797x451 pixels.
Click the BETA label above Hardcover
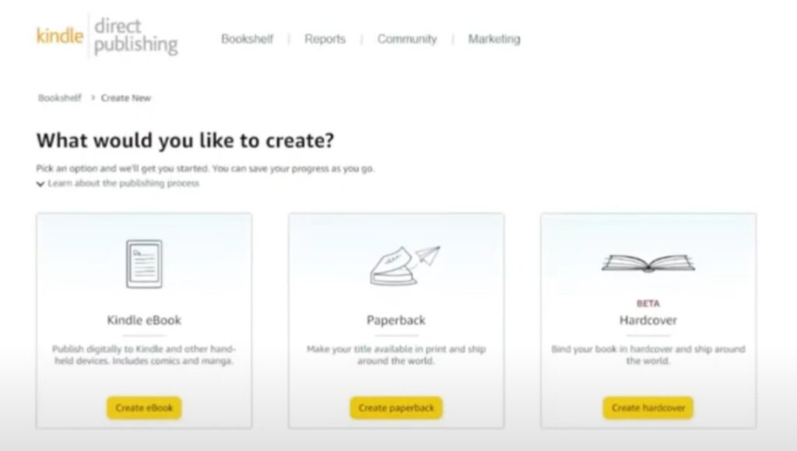pyautogui.click(x=648, y=303)
